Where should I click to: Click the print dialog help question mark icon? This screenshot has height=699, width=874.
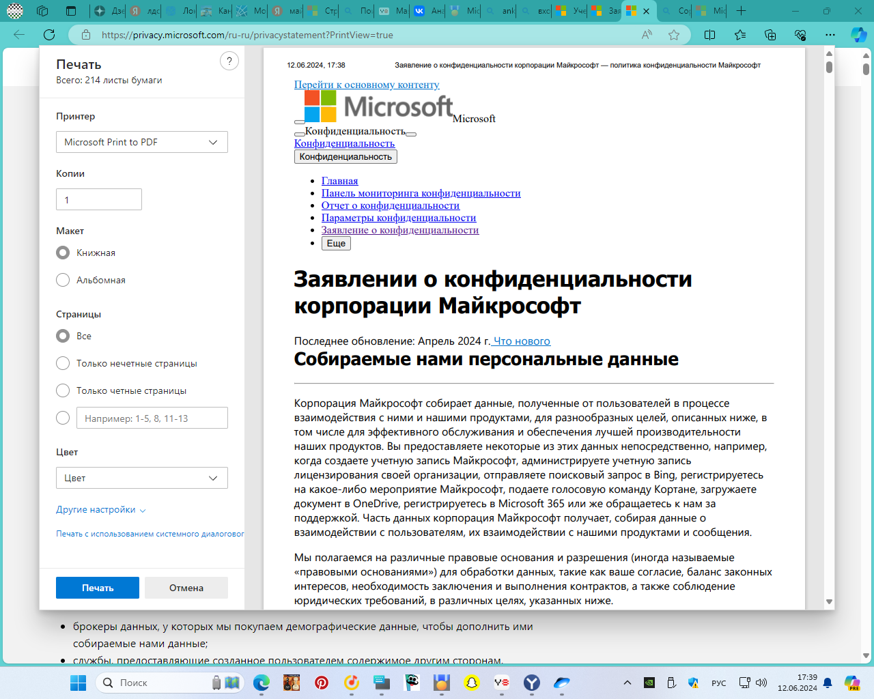coord(229,61)
